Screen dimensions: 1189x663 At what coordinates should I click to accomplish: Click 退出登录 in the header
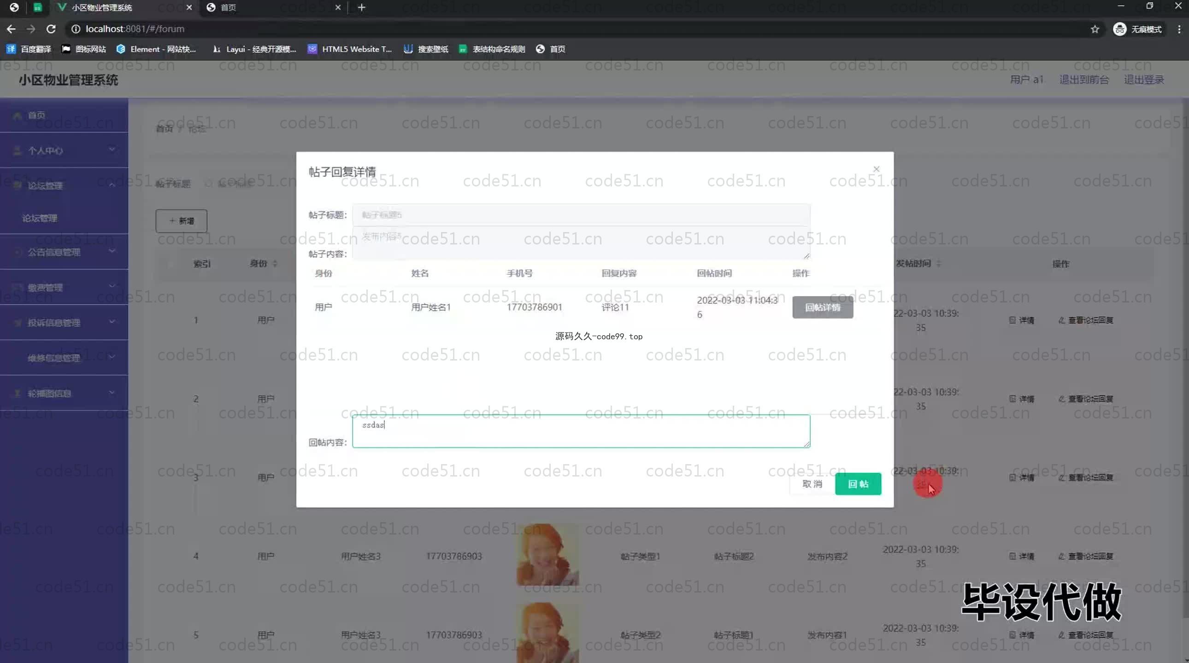pyautogui.click(x=1144, y=80)
